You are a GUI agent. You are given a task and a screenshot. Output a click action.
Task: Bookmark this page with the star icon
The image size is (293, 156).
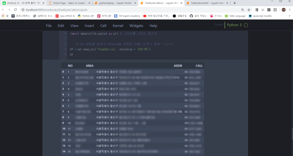[249, 10]
